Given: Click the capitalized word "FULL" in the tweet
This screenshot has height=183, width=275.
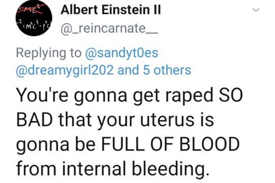Looking at the screenshot, I should pyautogui.click(x=122, y=144).
